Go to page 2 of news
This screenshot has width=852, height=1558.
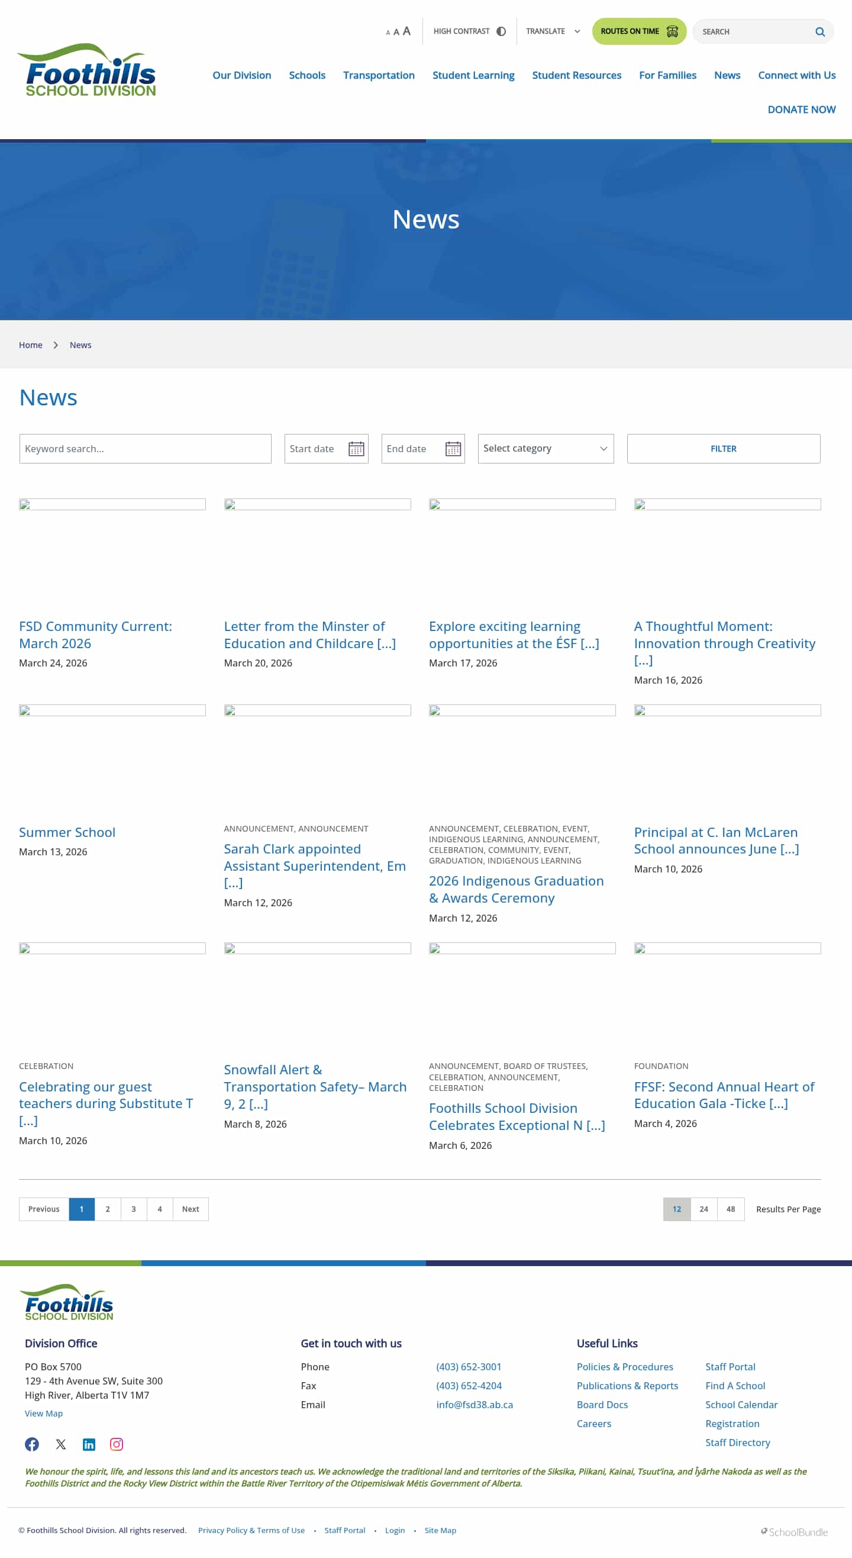(108, 1208)
